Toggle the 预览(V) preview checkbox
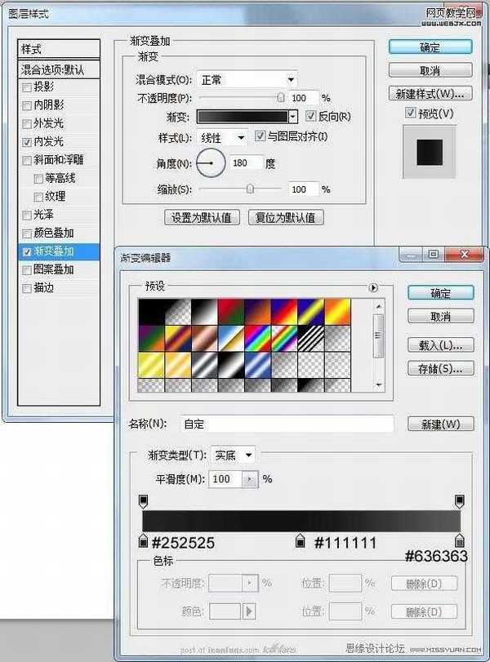Image resolution: width=490 pixels, height=662 pixels. tap(410, 113)
